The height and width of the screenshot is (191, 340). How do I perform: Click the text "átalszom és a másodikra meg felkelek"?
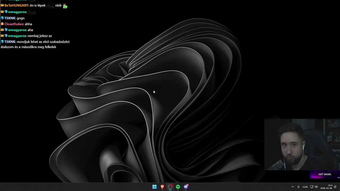pyautogui.click(x=28, y=47)
